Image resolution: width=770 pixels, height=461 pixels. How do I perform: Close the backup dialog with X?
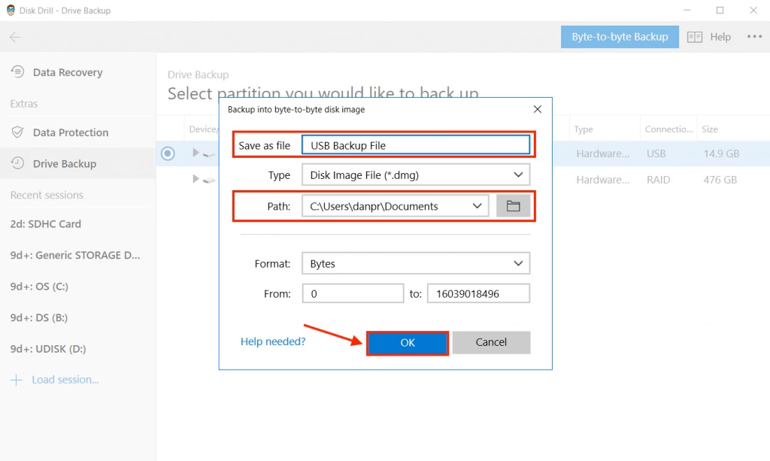point(537,109)
